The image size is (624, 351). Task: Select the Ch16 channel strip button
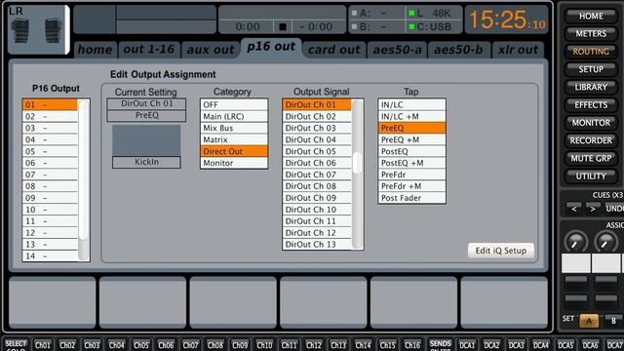(x=411, y=345)
